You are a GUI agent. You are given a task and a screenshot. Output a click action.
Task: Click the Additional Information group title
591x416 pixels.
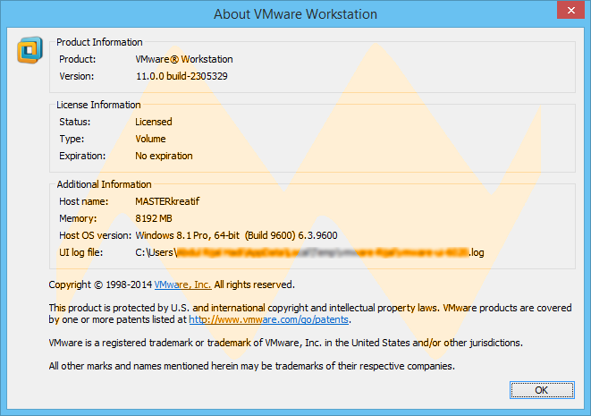(104, 184)
